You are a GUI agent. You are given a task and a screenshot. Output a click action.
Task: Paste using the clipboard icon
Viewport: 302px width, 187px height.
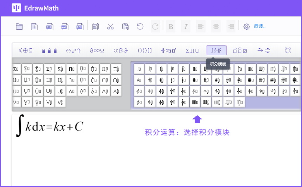pos(125,26)
